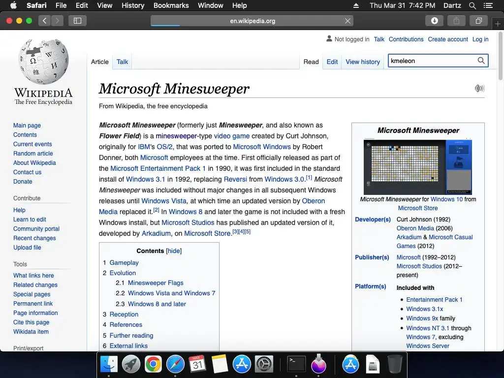504x378 pixels.
Task: Open Notification Center list icon
Action: pos(488,5)
